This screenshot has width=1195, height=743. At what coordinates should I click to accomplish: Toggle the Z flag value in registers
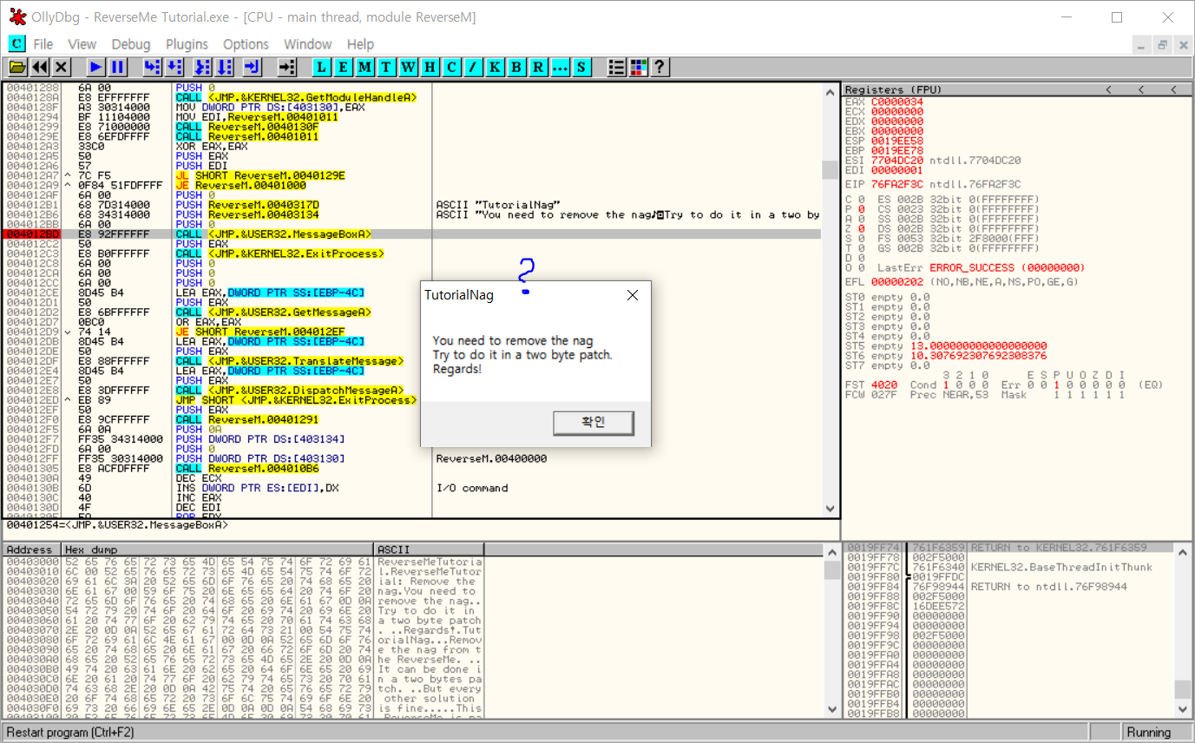point(860,229)
